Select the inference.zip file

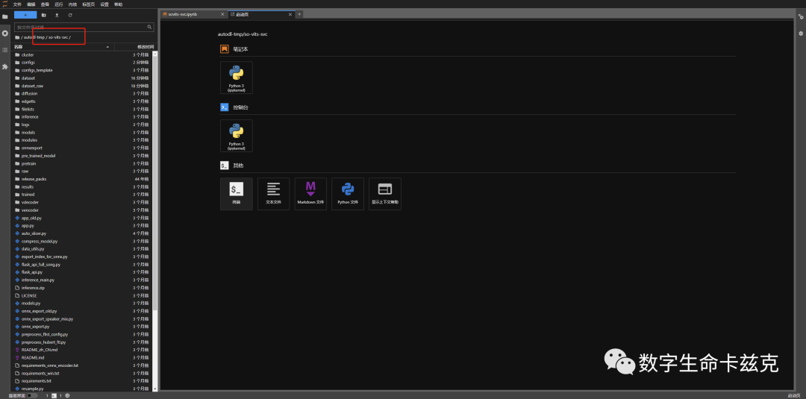(82, 288)
